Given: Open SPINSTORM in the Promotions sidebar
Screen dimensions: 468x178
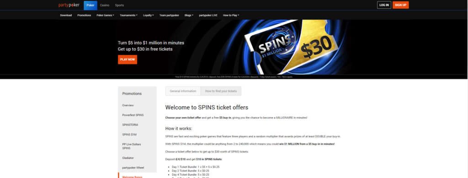Looking at the screenshot, I should [x=130, y=125].
